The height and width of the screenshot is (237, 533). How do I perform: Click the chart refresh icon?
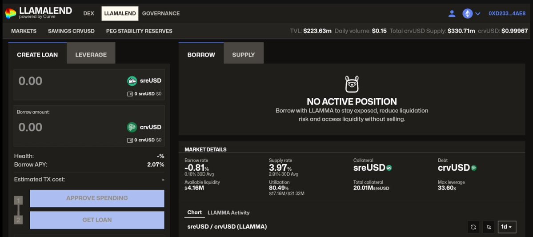point(473,227)
